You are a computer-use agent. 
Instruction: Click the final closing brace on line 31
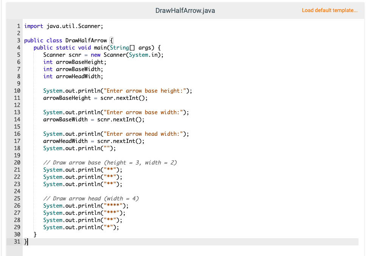tap(26, 242)
